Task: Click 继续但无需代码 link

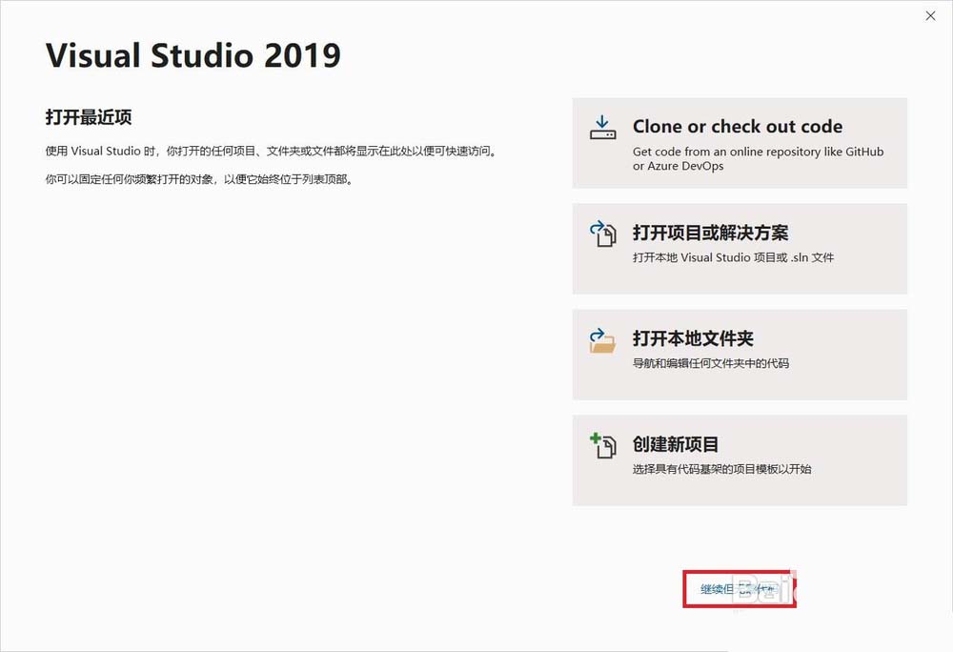Action: [741, 589]
